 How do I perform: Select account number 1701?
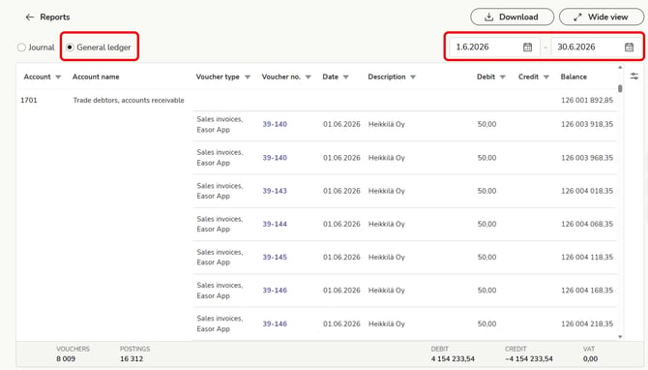coord(28,100)
